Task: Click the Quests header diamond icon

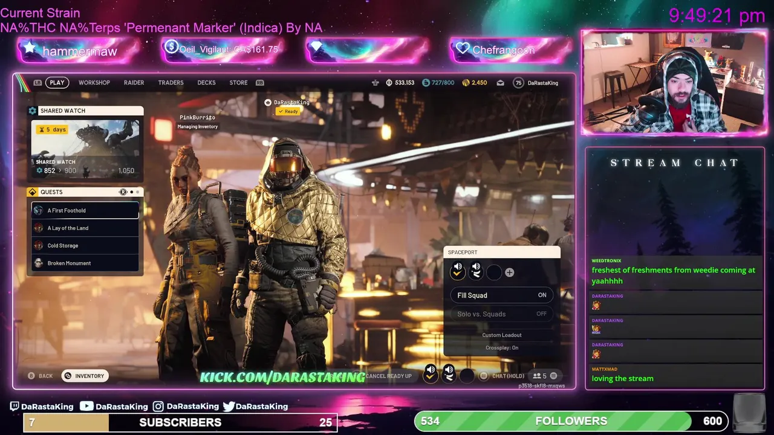Action: (33, 192)
